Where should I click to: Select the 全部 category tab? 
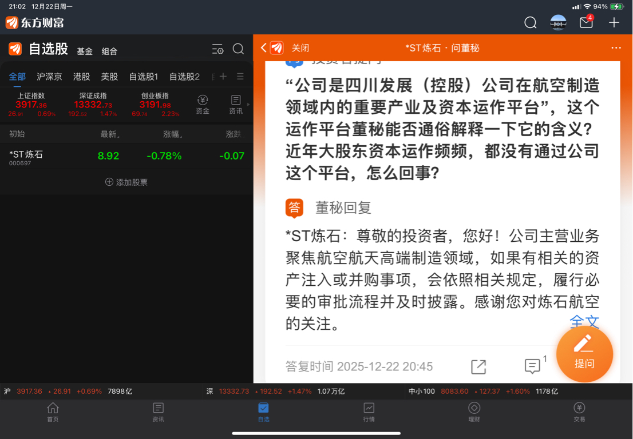click(x=17, y=77)
